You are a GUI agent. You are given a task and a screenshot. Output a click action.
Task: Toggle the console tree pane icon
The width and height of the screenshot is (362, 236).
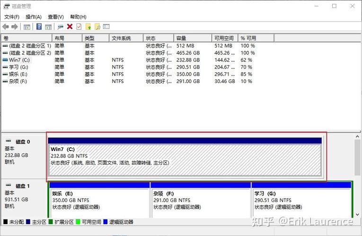[x=27, y=27]
